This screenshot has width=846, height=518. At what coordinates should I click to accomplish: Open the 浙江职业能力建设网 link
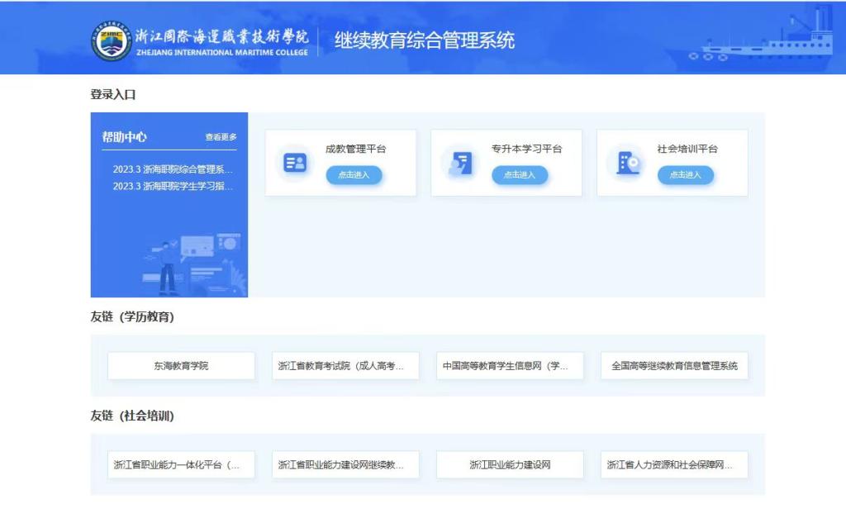click(x=510, y=464)
